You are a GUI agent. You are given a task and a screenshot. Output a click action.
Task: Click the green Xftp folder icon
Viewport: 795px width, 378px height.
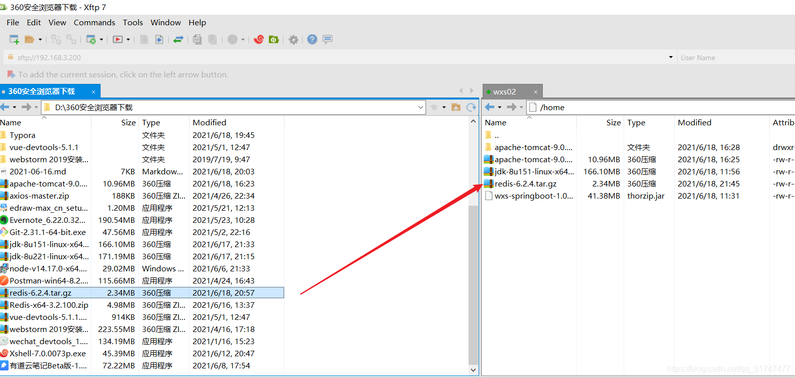coord(274,39)
